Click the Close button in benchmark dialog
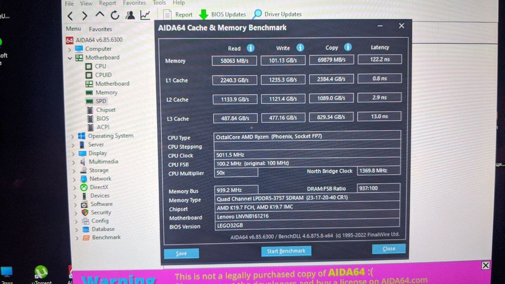 tap(389, 249)
